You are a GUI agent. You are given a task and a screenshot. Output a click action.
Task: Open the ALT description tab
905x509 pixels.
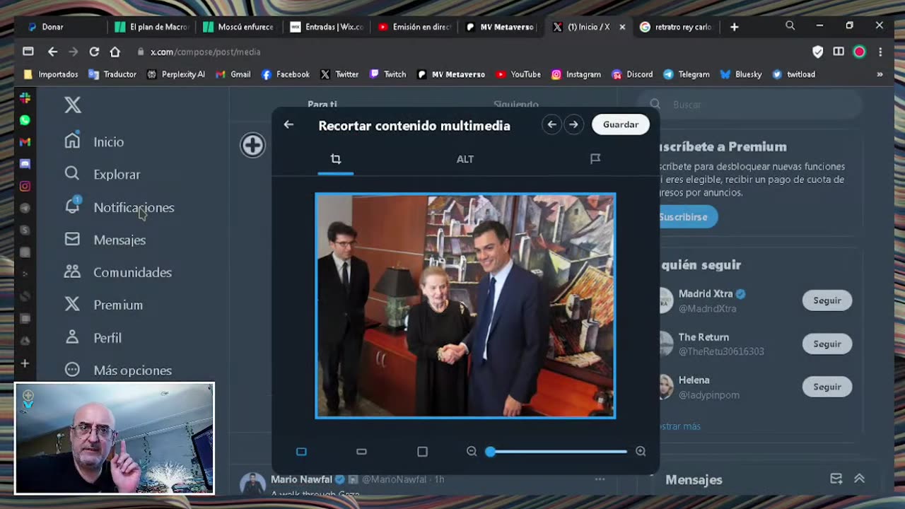(x=465, y=159)
